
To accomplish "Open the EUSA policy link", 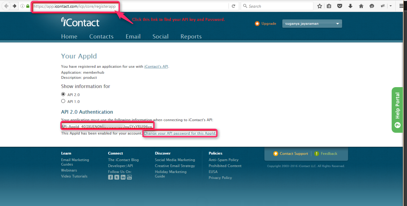I will tap(213, 172).
